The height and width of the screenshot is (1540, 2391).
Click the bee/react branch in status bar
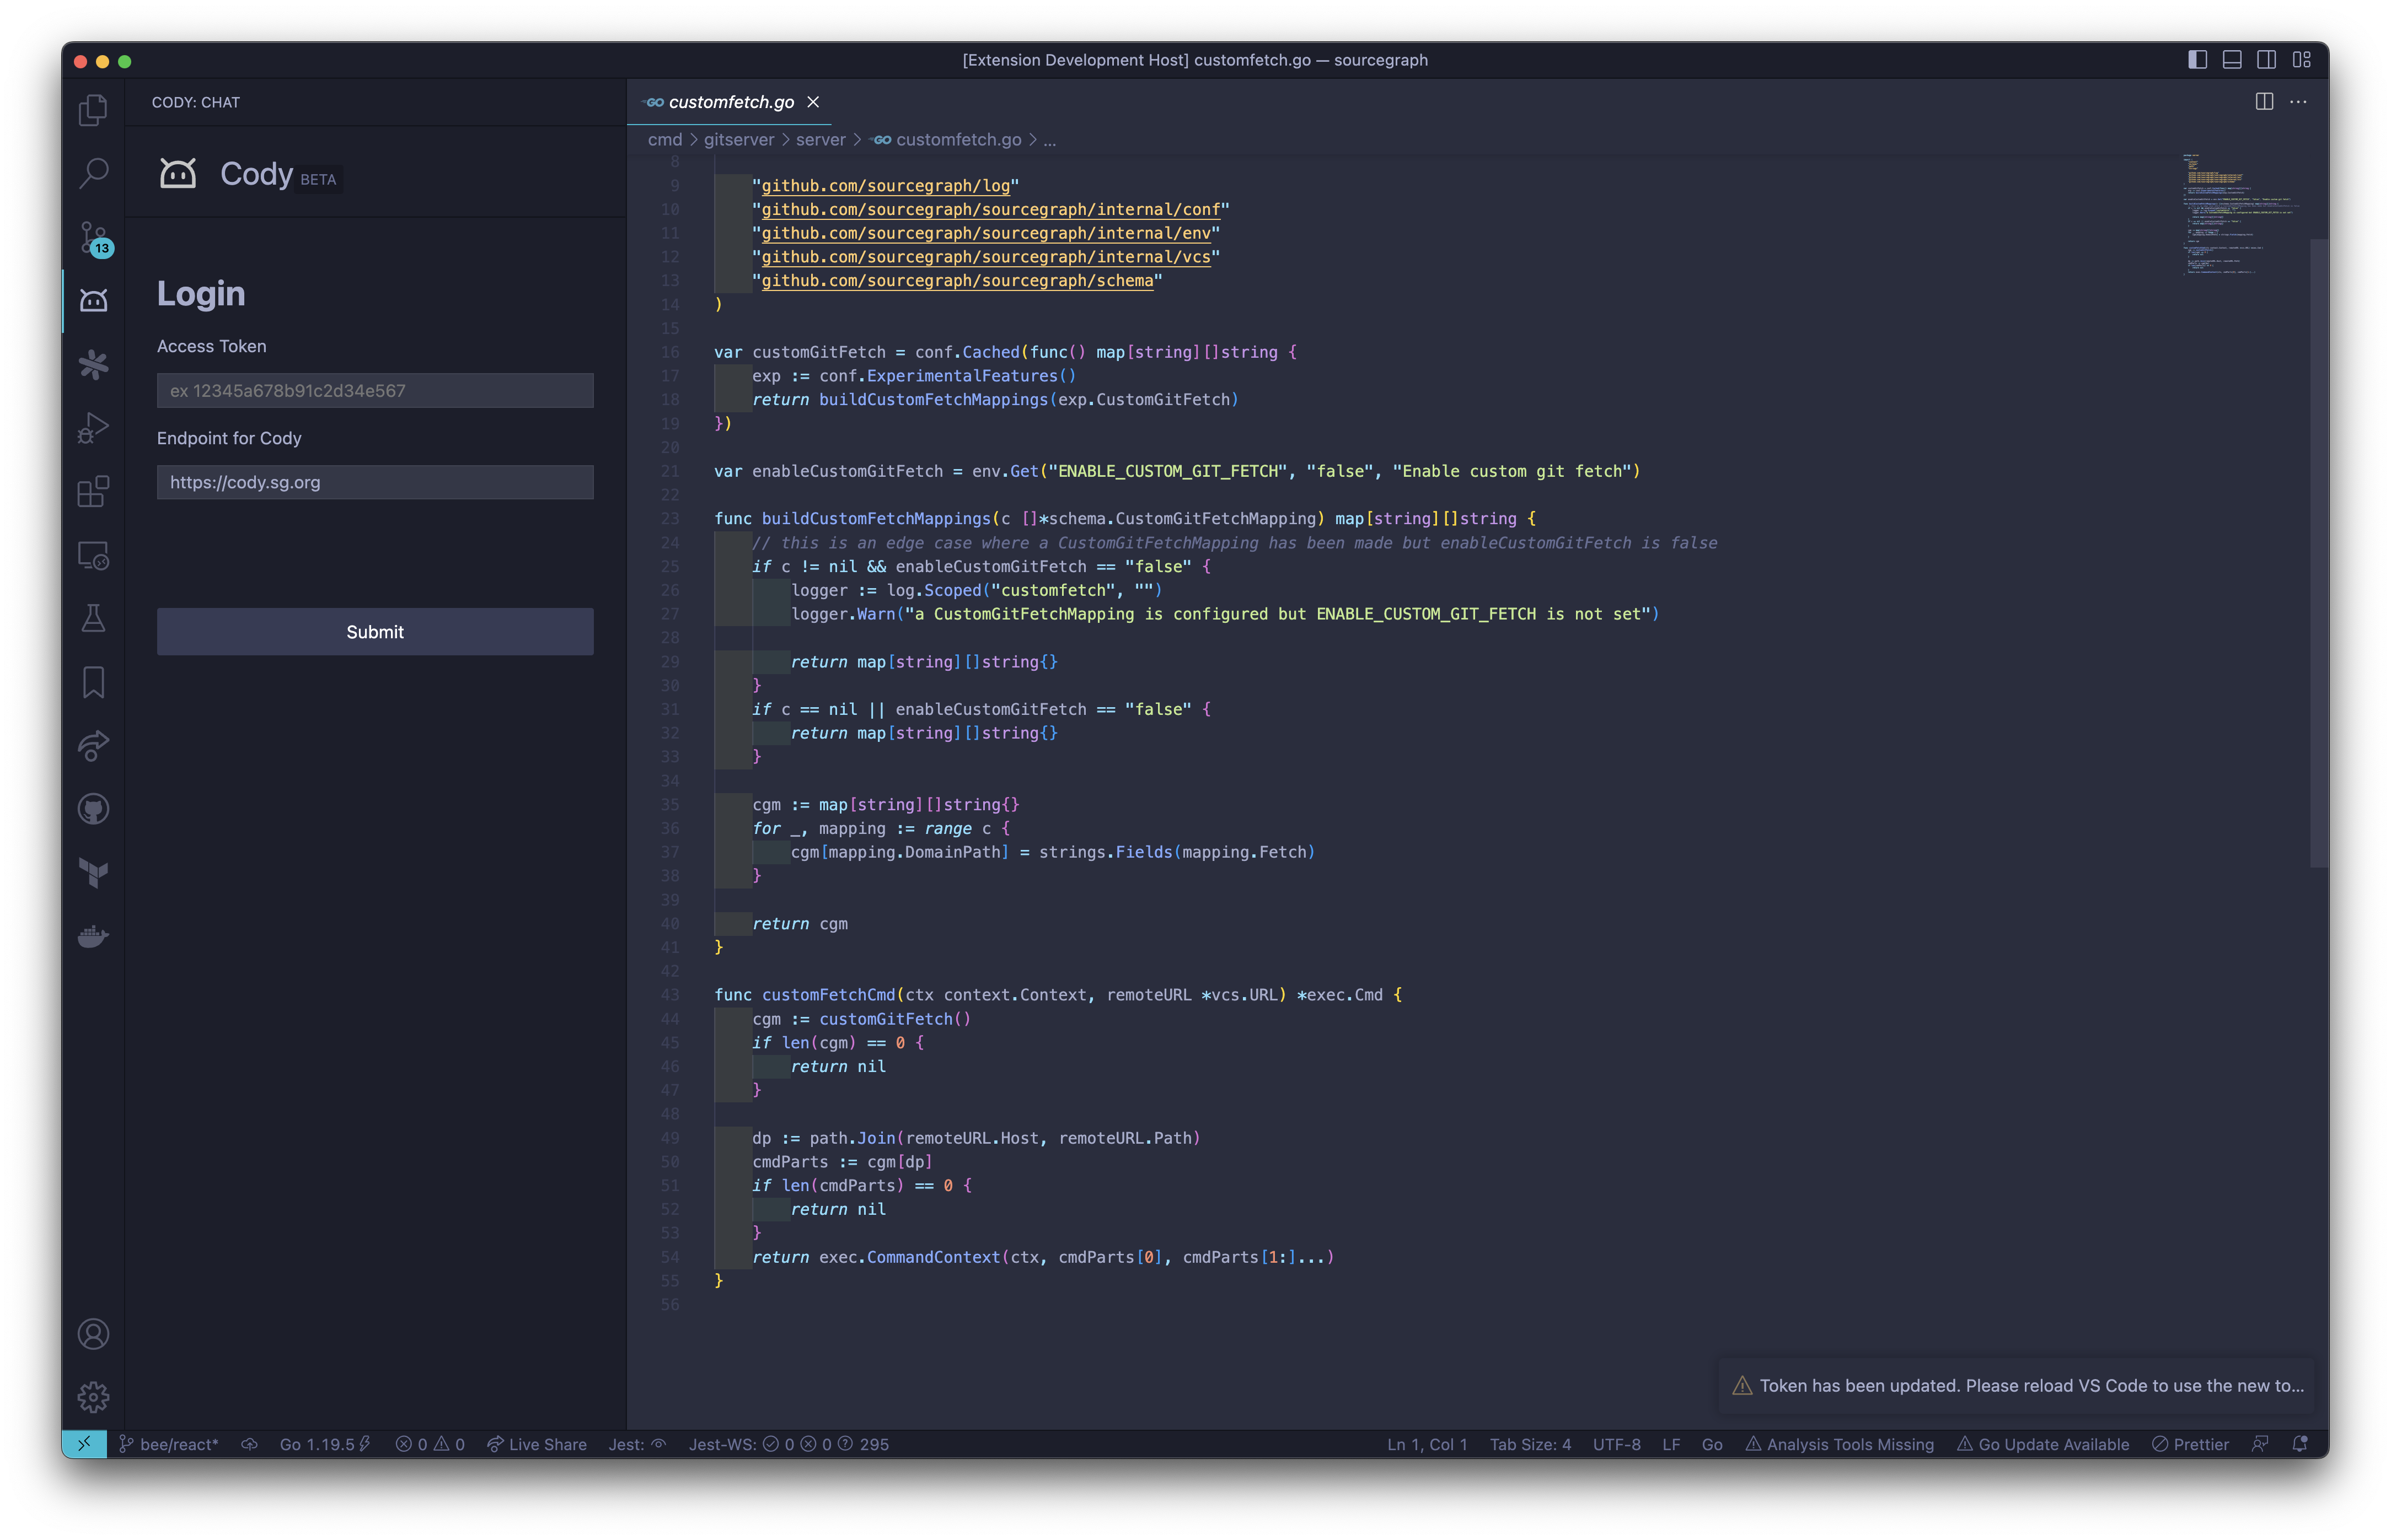click(170, 1444)
